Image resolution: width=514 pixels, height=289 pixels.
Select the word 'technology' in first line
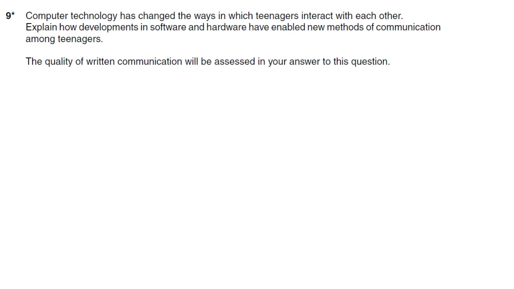point(94,16)
